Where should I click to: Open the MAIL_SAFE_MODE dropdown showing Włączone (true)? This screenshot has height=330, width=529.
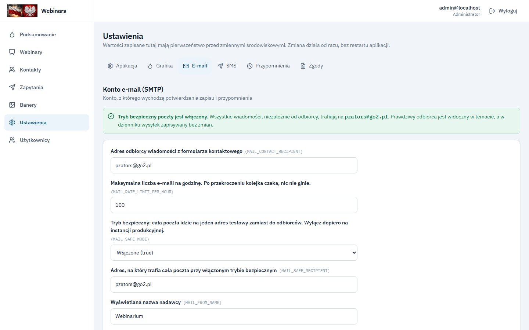(234, 253)
